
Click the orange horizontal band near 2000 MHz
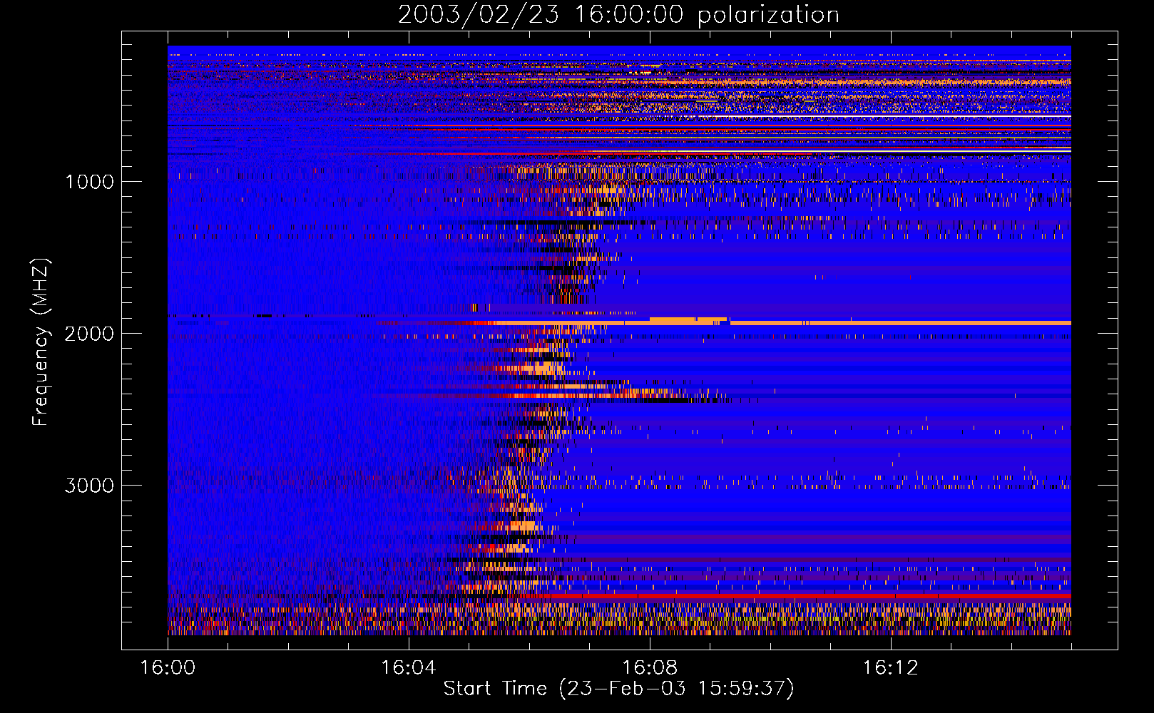click(x=777, y=323)
